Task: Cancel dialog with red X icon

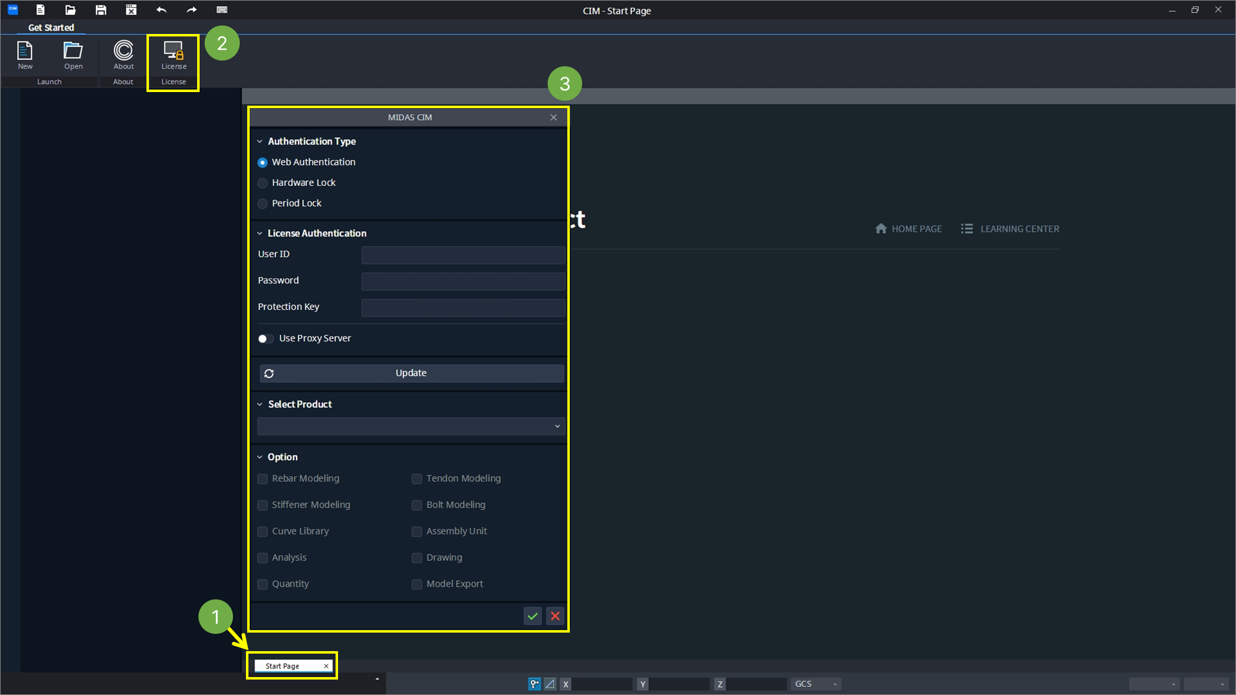Action: click(555, 616)
